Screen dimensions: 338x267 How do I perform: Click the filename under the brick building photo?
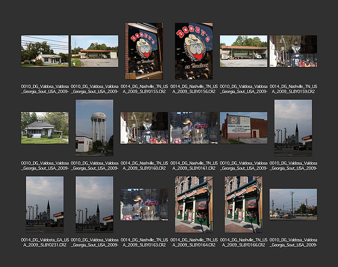(x=244, y=166)
